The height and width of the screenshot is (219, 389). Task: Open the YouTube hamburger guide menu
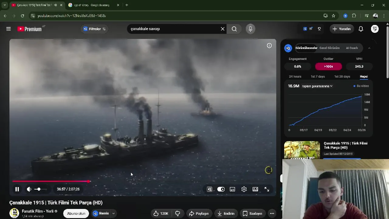(x=9, y=29)
